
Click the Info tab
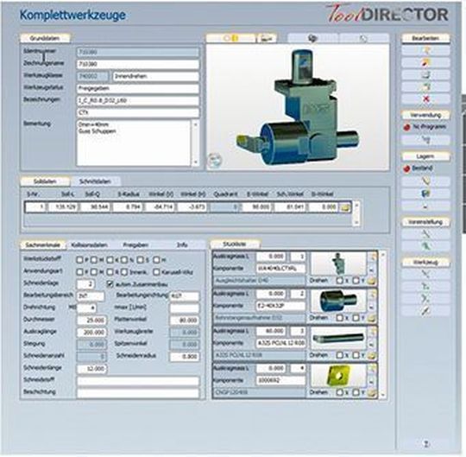pos(182,244)
